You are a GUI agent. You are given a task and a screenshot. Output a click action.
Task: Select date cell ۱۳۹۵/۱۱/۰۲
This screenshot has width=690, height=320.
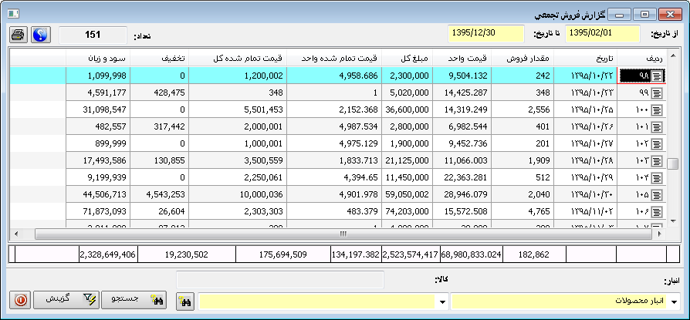(585, 211)
